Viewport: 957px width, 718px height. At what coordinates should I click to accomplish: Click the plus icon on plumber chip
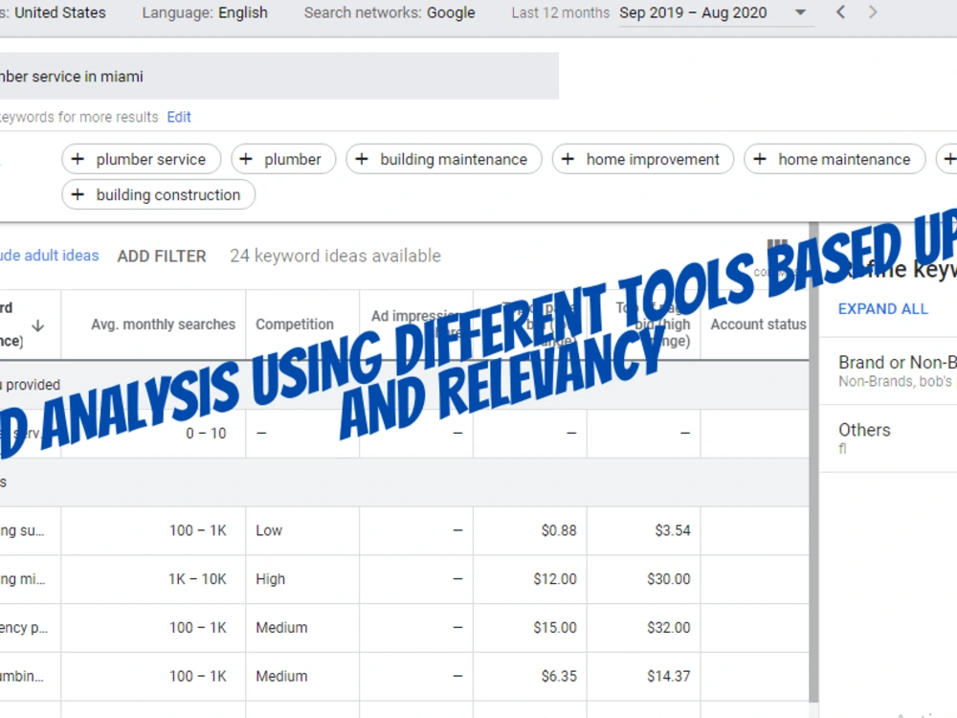pyautogui.click(x=246, y=159)
